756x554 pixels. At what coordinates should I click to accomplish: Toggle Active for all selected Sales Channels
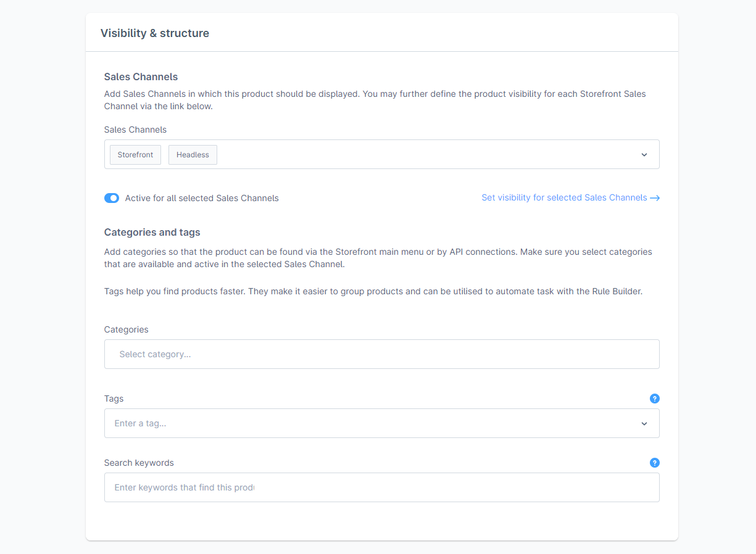pyautogui.click(x=112, y=198)
